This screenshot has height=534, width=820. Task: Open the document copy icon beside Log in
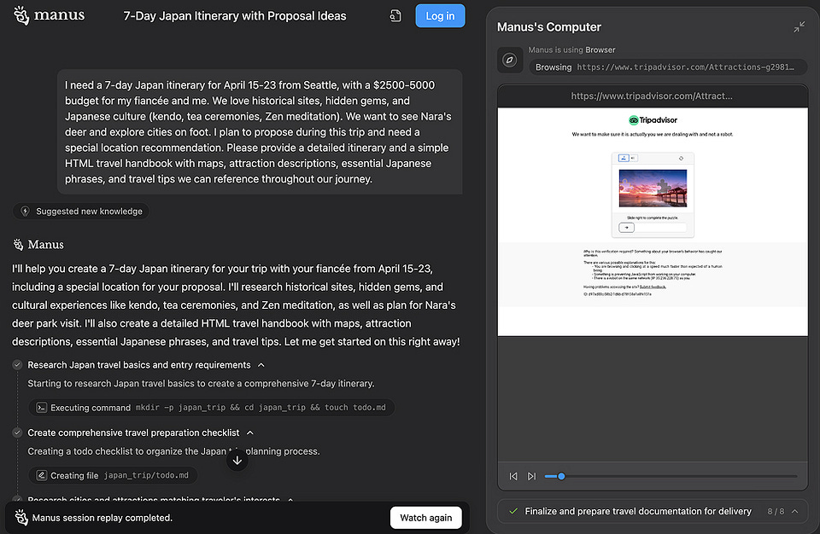395,16
